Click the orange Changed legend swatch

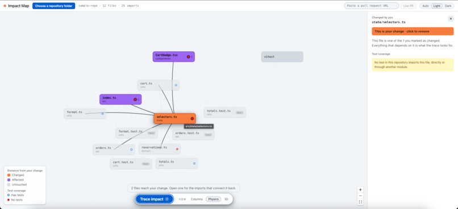click(x=9, y=175)
